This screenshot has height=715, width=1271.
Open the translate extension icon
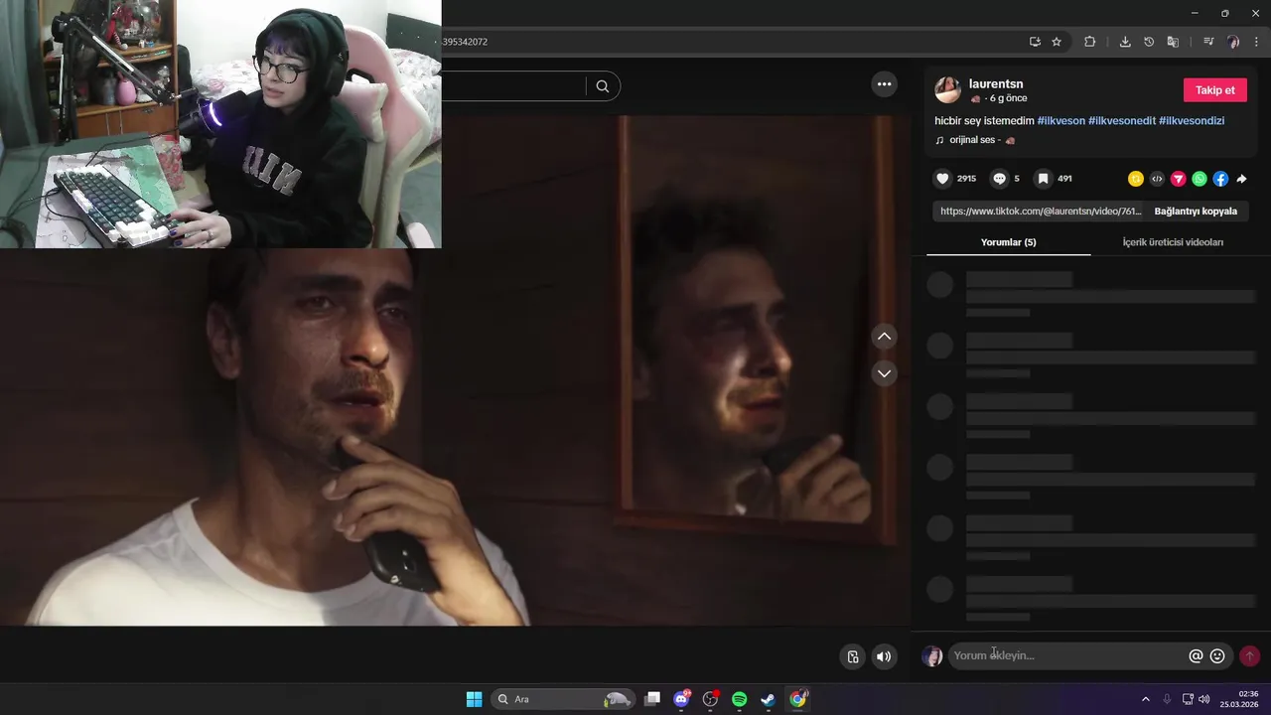[1173, 42]
